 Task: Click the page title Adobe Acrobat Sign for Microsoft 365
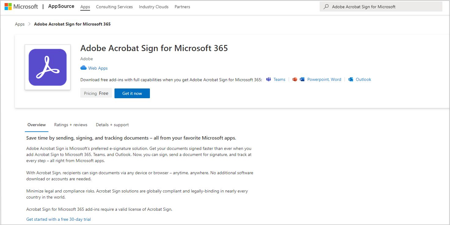point(154,48)
